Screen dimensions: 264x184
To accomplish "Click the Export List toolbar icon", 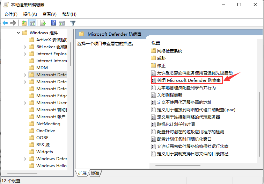I will 43,23.
